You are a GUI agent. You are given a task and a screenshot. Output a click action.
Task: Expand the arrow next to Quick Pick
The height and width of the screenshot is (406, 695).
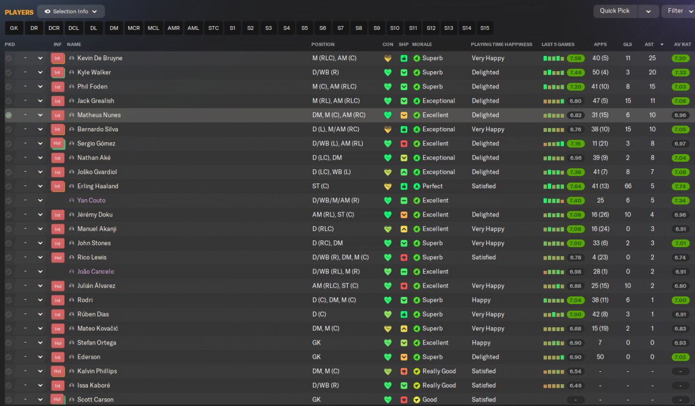[x=648, y=11]
